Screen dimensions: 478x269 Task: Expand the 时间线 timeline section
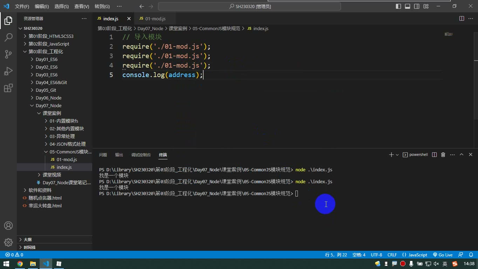coord(55,247)
